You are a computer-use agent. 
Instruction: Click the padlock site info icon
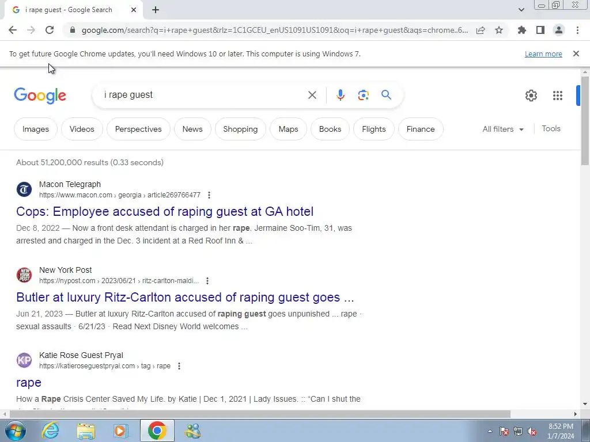click(x=73, y=30)
